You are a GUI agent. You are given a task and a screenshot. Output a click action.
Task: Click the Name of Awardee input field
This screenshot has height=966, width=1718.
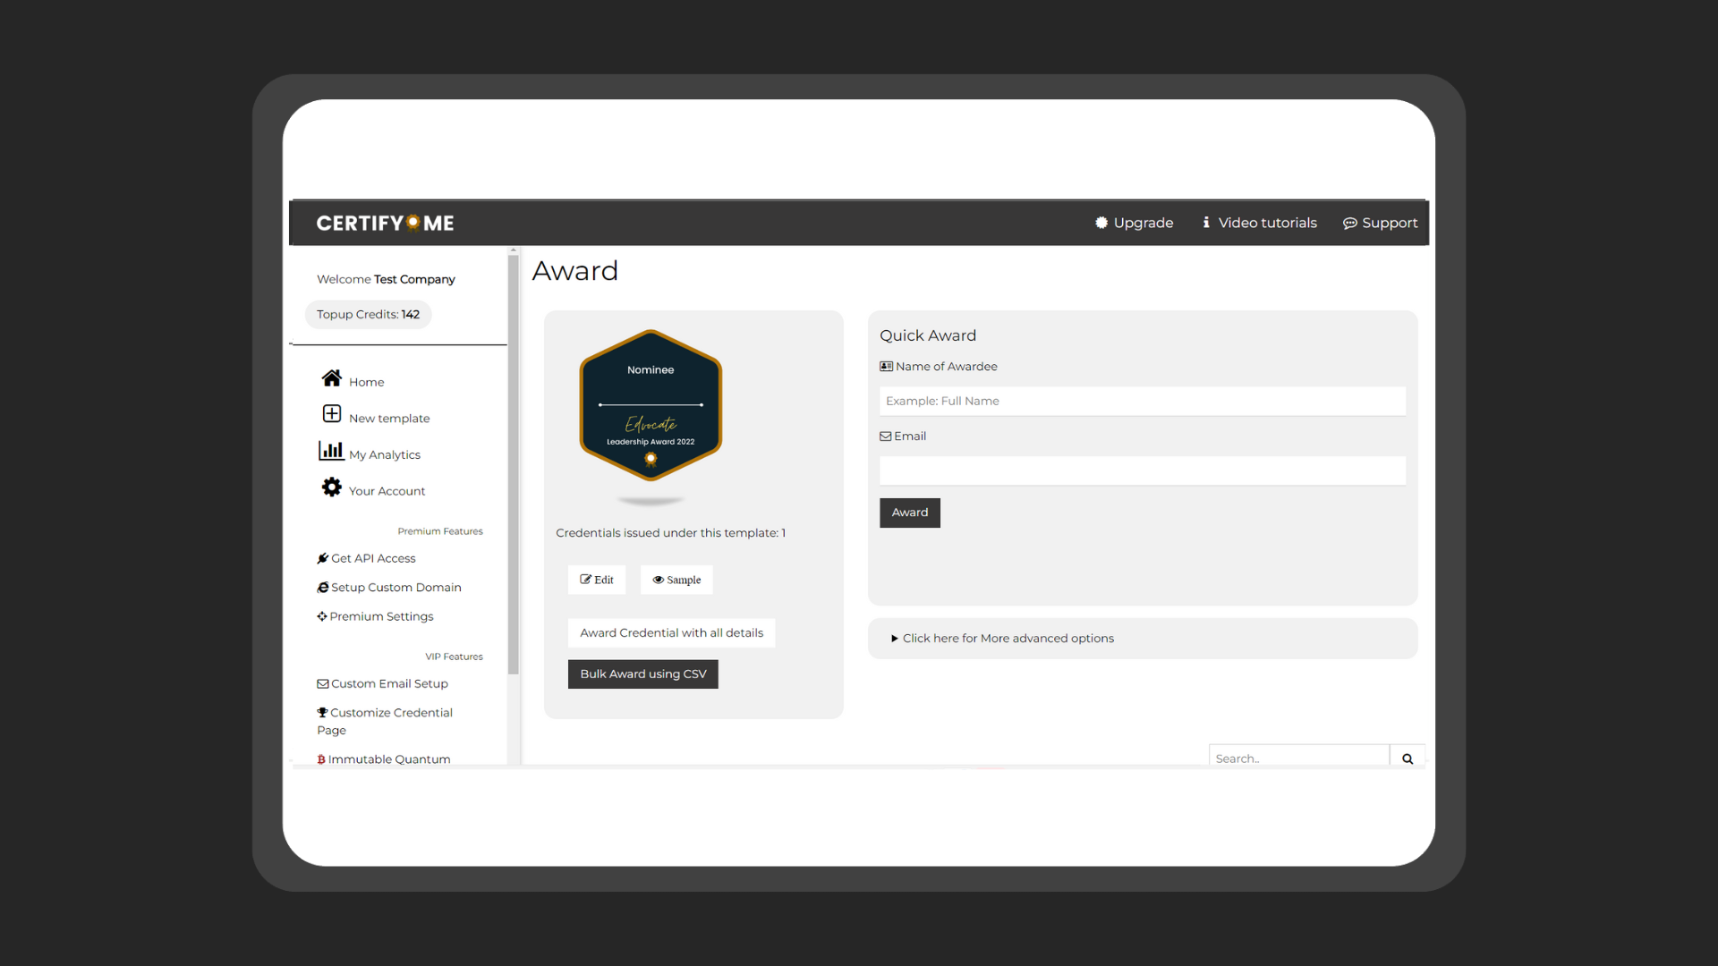[x=1142, y=402]
